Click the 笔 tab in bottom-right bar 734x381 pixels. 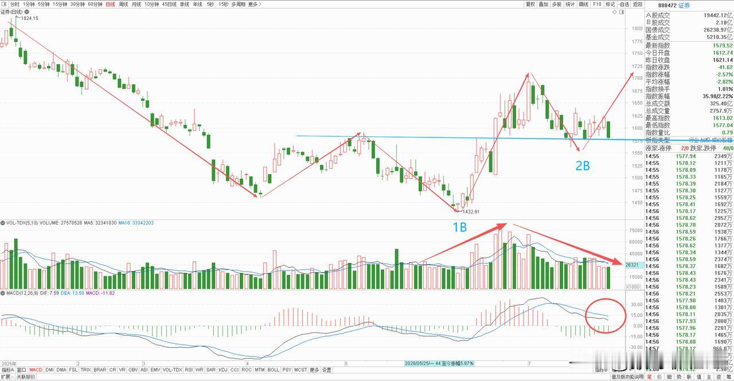tap(649, 377)
